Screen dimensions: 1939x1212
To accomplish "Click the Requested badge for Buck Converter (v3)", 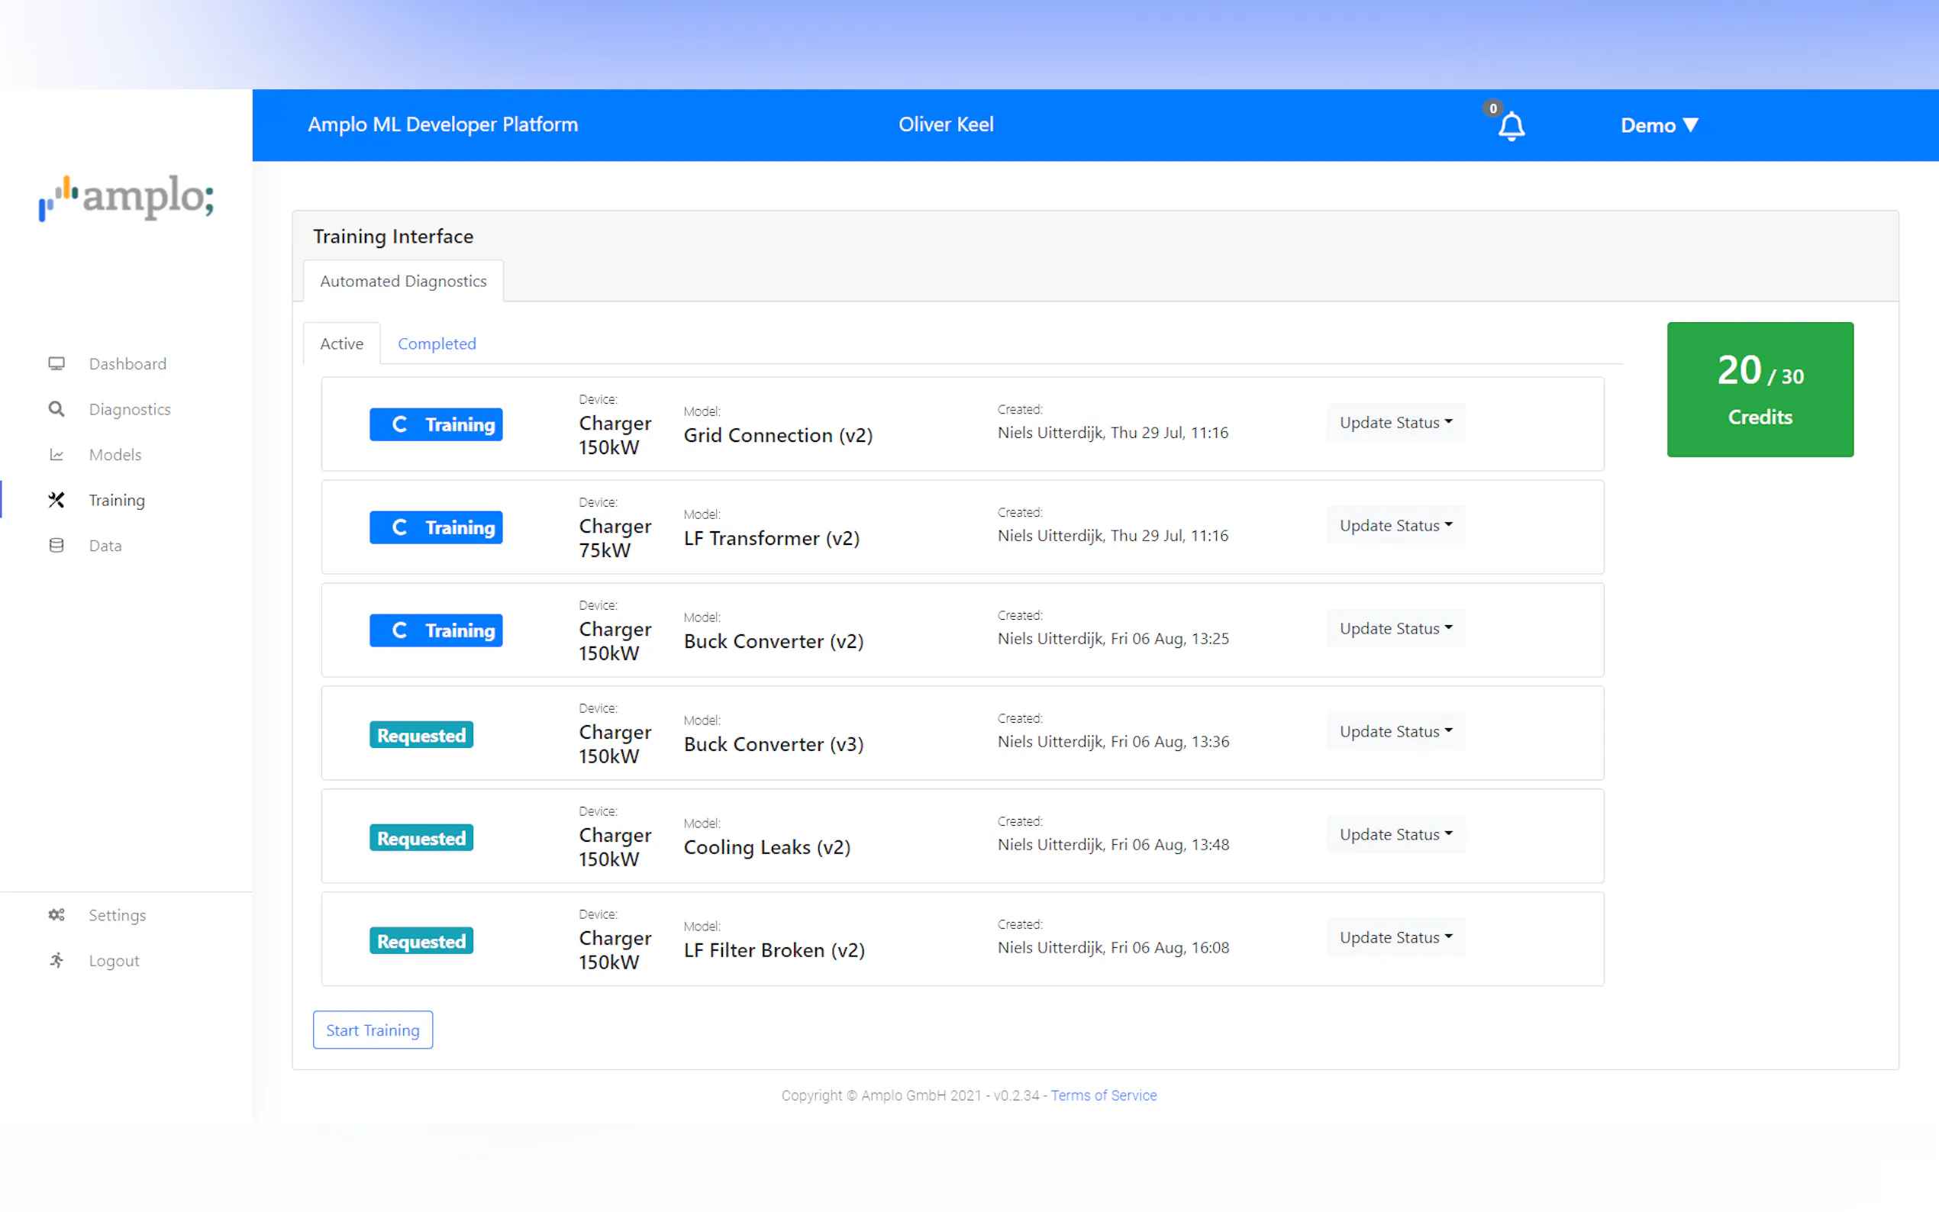I will 421,735.
